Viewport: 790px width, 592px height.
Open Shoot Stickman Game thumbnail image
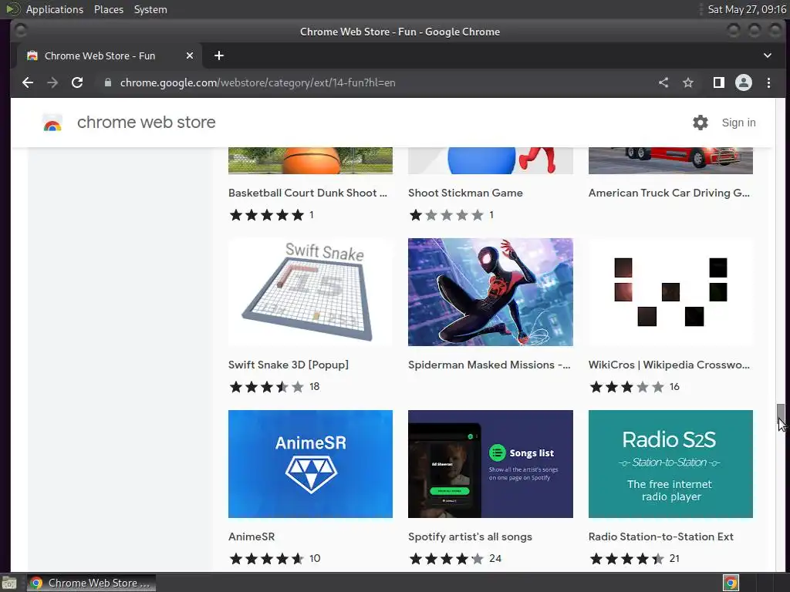490,160
